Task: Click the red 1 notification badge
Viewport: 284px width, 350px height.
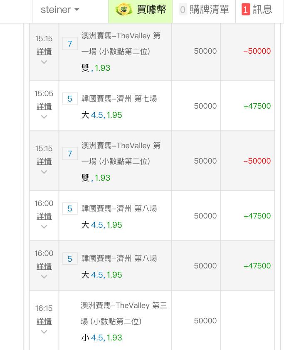Action: [245, 10]
